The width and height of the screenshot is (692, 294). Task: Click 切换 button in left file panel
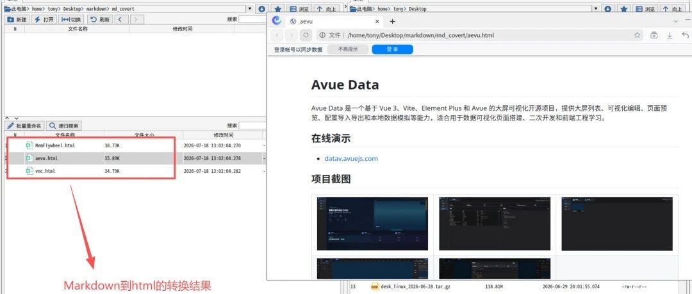point(71,19)
